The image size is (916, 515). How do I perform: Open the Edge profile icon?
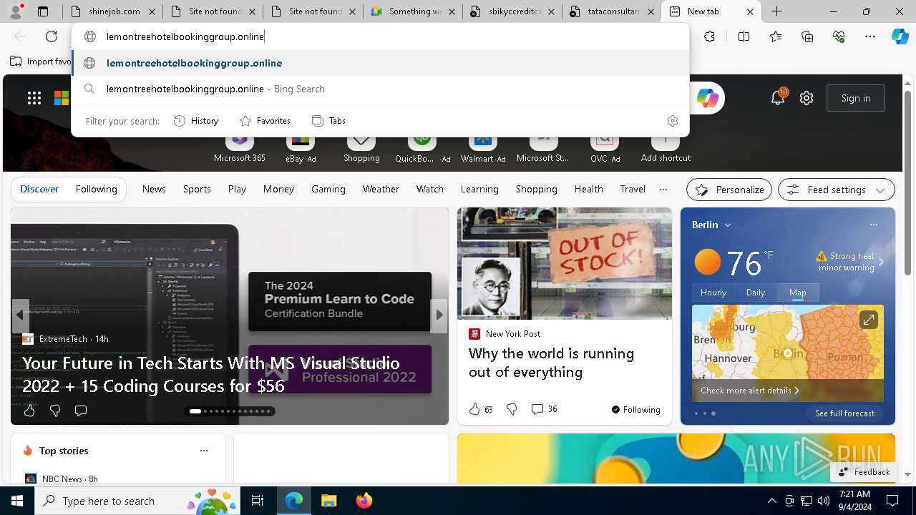16,11
